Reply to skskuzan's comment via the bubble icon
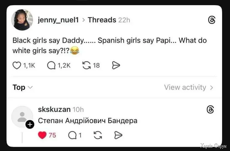The image size is (230, 151). point(72,135)
